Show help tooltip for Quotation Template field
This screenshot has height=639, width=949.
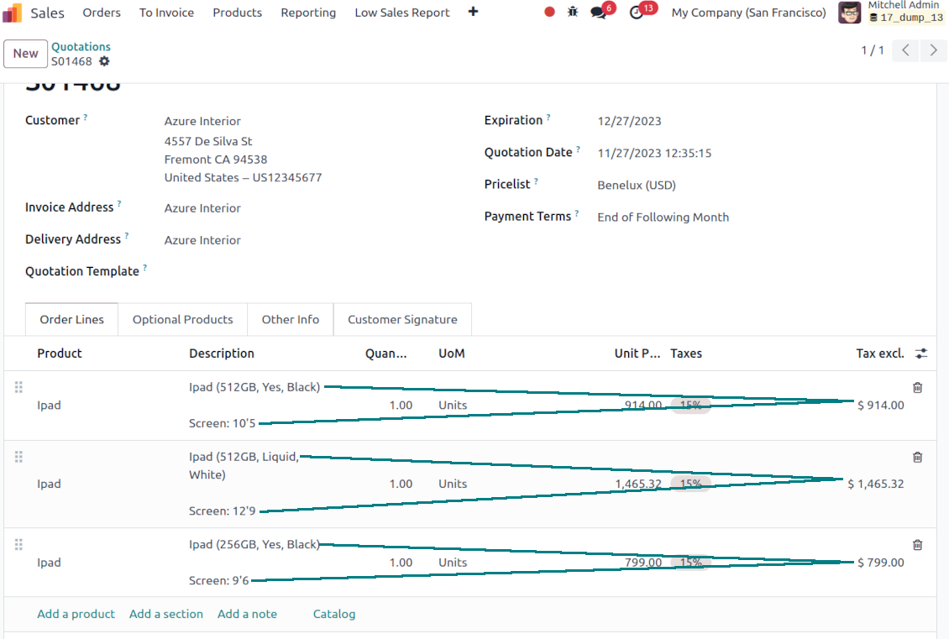[x=145, y=268]
